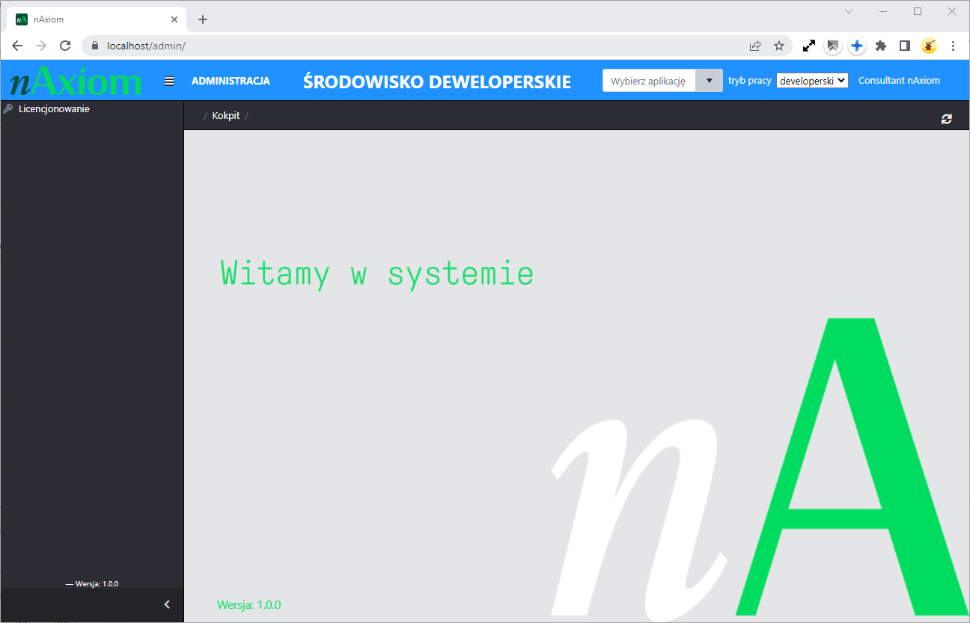Open the Wybierz aplikację dropdown arrow
The width and height of the screenshot is (970, 623).
[x=708, y=80]
